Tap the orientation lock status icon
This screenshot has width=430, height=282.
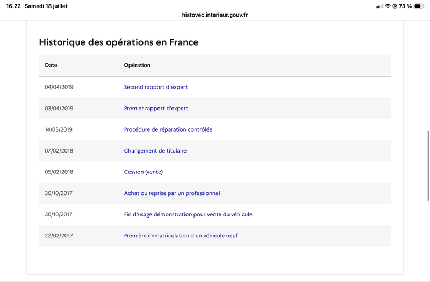pos(395,6)
